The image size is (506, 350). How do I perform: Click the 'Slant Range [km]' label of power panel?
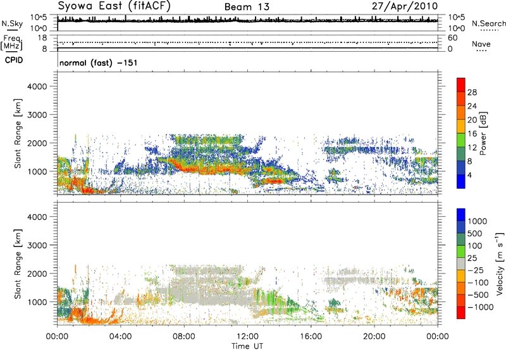(18, 133)
